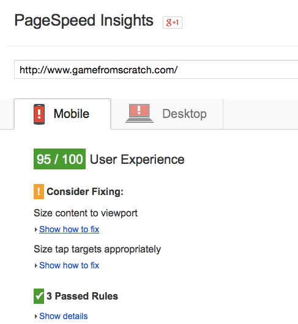
Task: Click the 3 Passed Rules heading
Action: (x=83, y=296)
